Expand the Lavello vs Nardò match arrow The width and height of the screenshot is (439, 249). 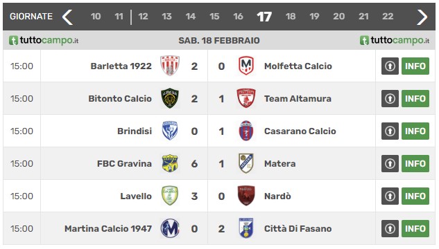(x=390, y=196)
